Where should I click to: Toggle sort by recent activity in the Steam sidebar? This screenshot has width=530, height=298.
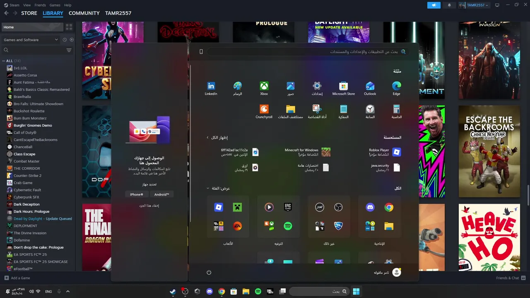point(65,40)
